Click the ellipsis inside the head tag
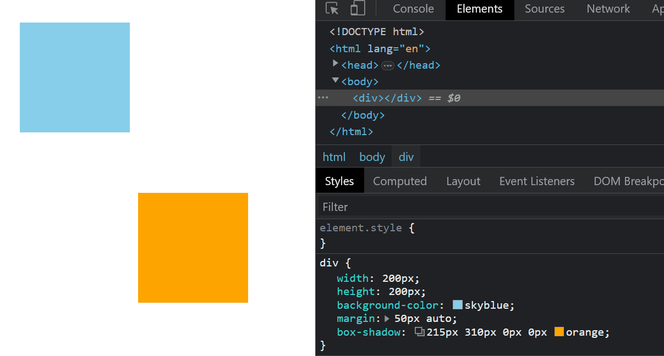 click(388, 65)
